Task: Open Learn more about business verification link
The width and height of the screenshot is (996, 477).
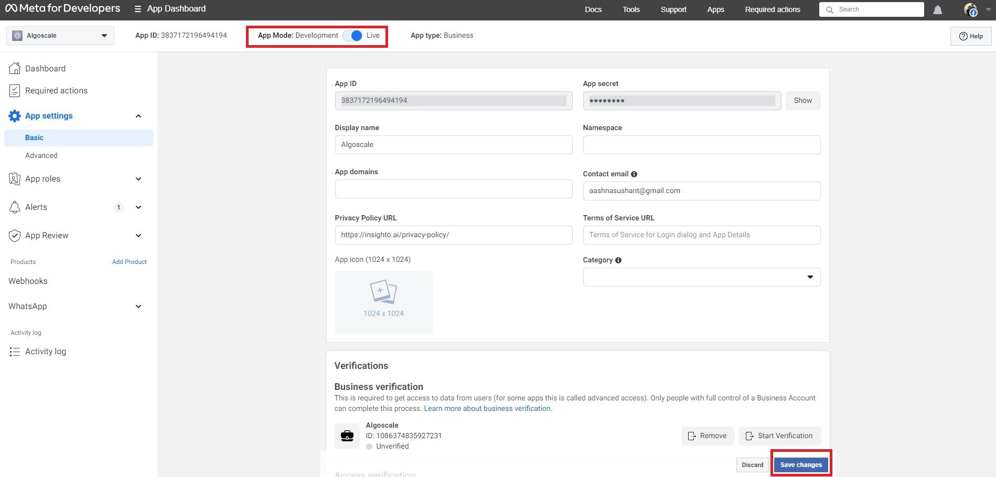Action: point(487,408)
